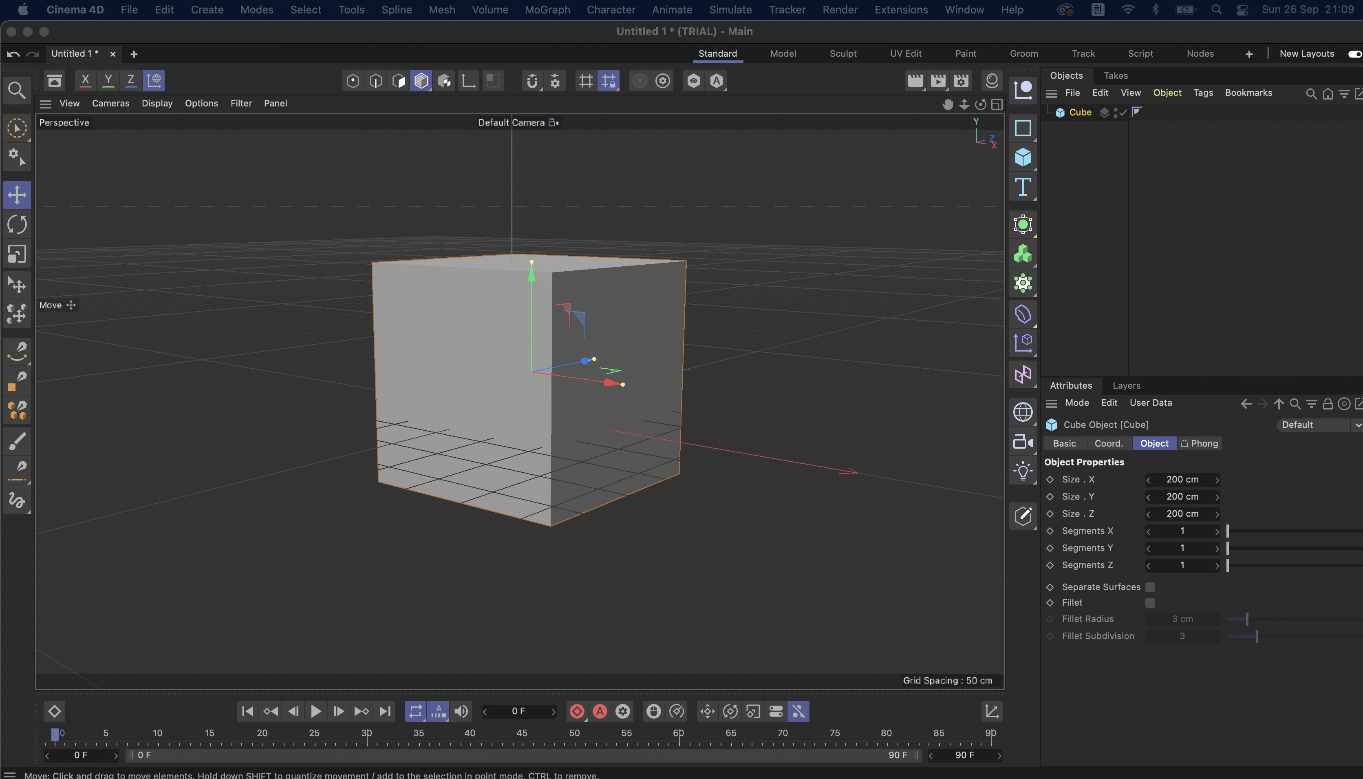The height and width of the screenshot is (779, 1363).
Task: Click the Attributes panel lock icon
Action: [1327, 404]
